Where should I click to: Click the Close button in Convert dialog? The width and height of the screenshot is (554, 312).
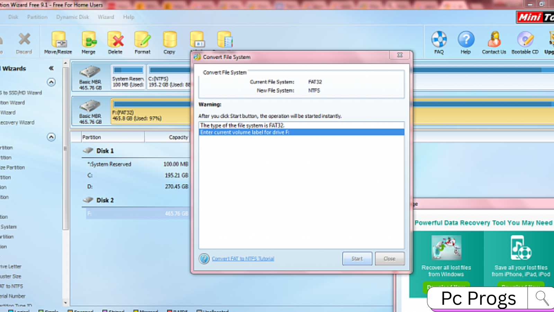coord(390,259)
